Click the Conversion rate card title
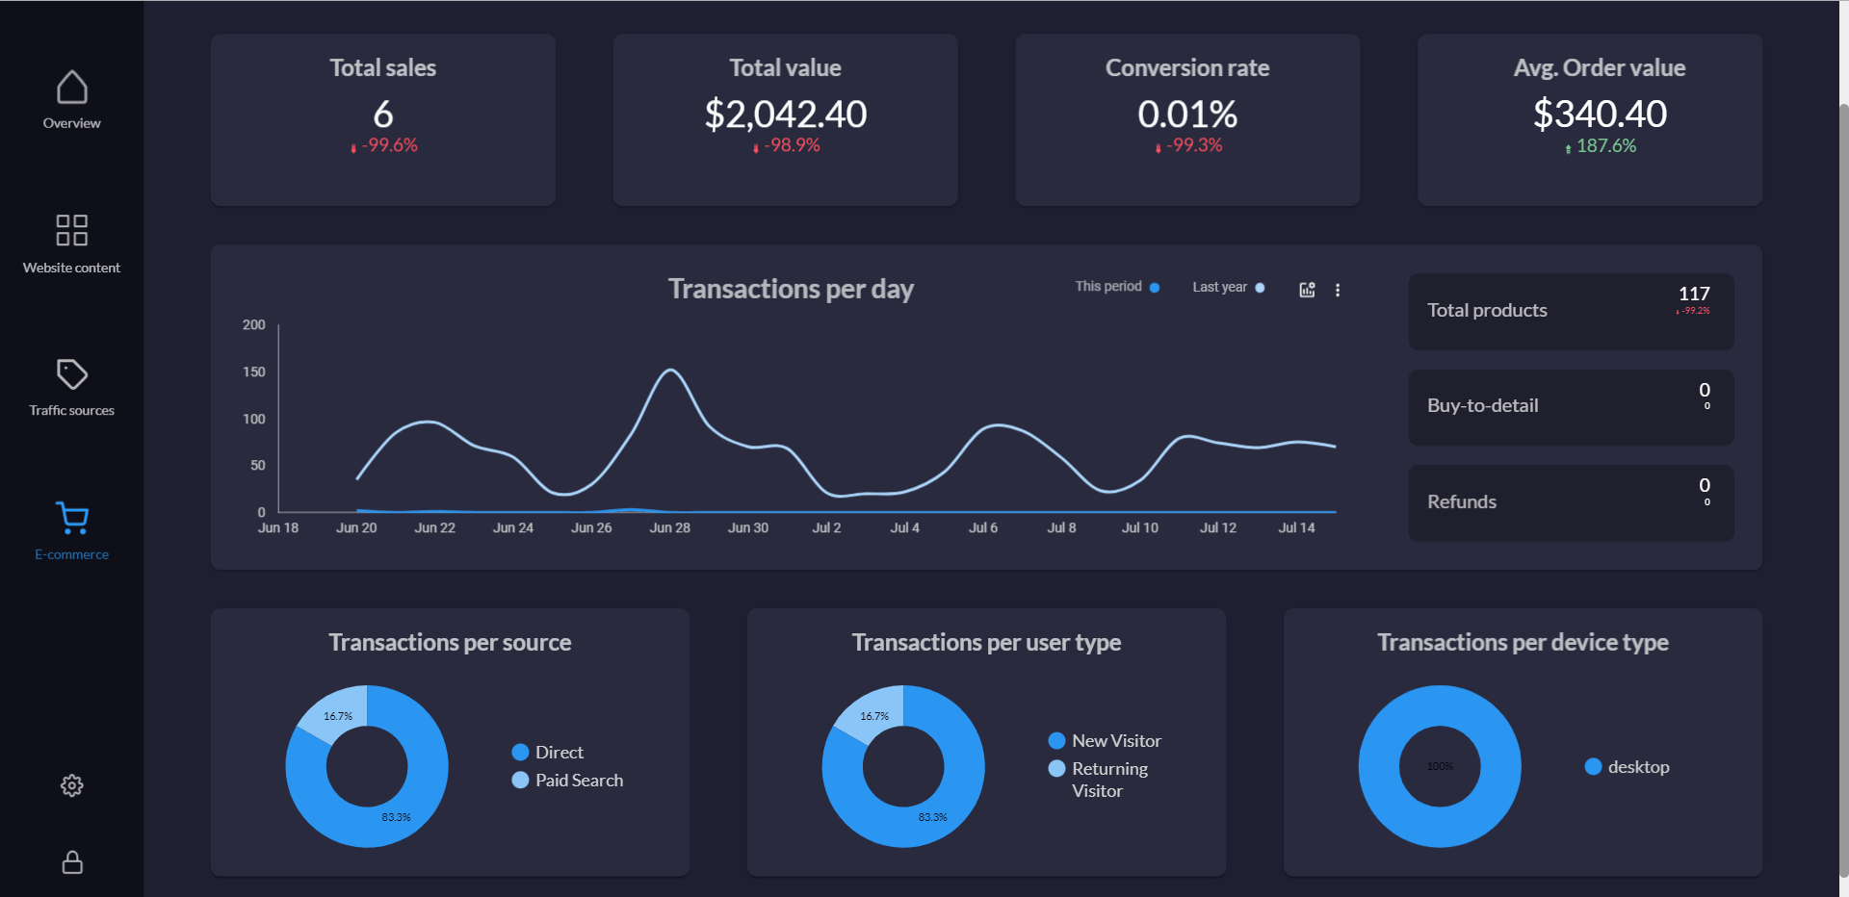The height and width of the screenshot is (897, 1849). pos(1187,67)
